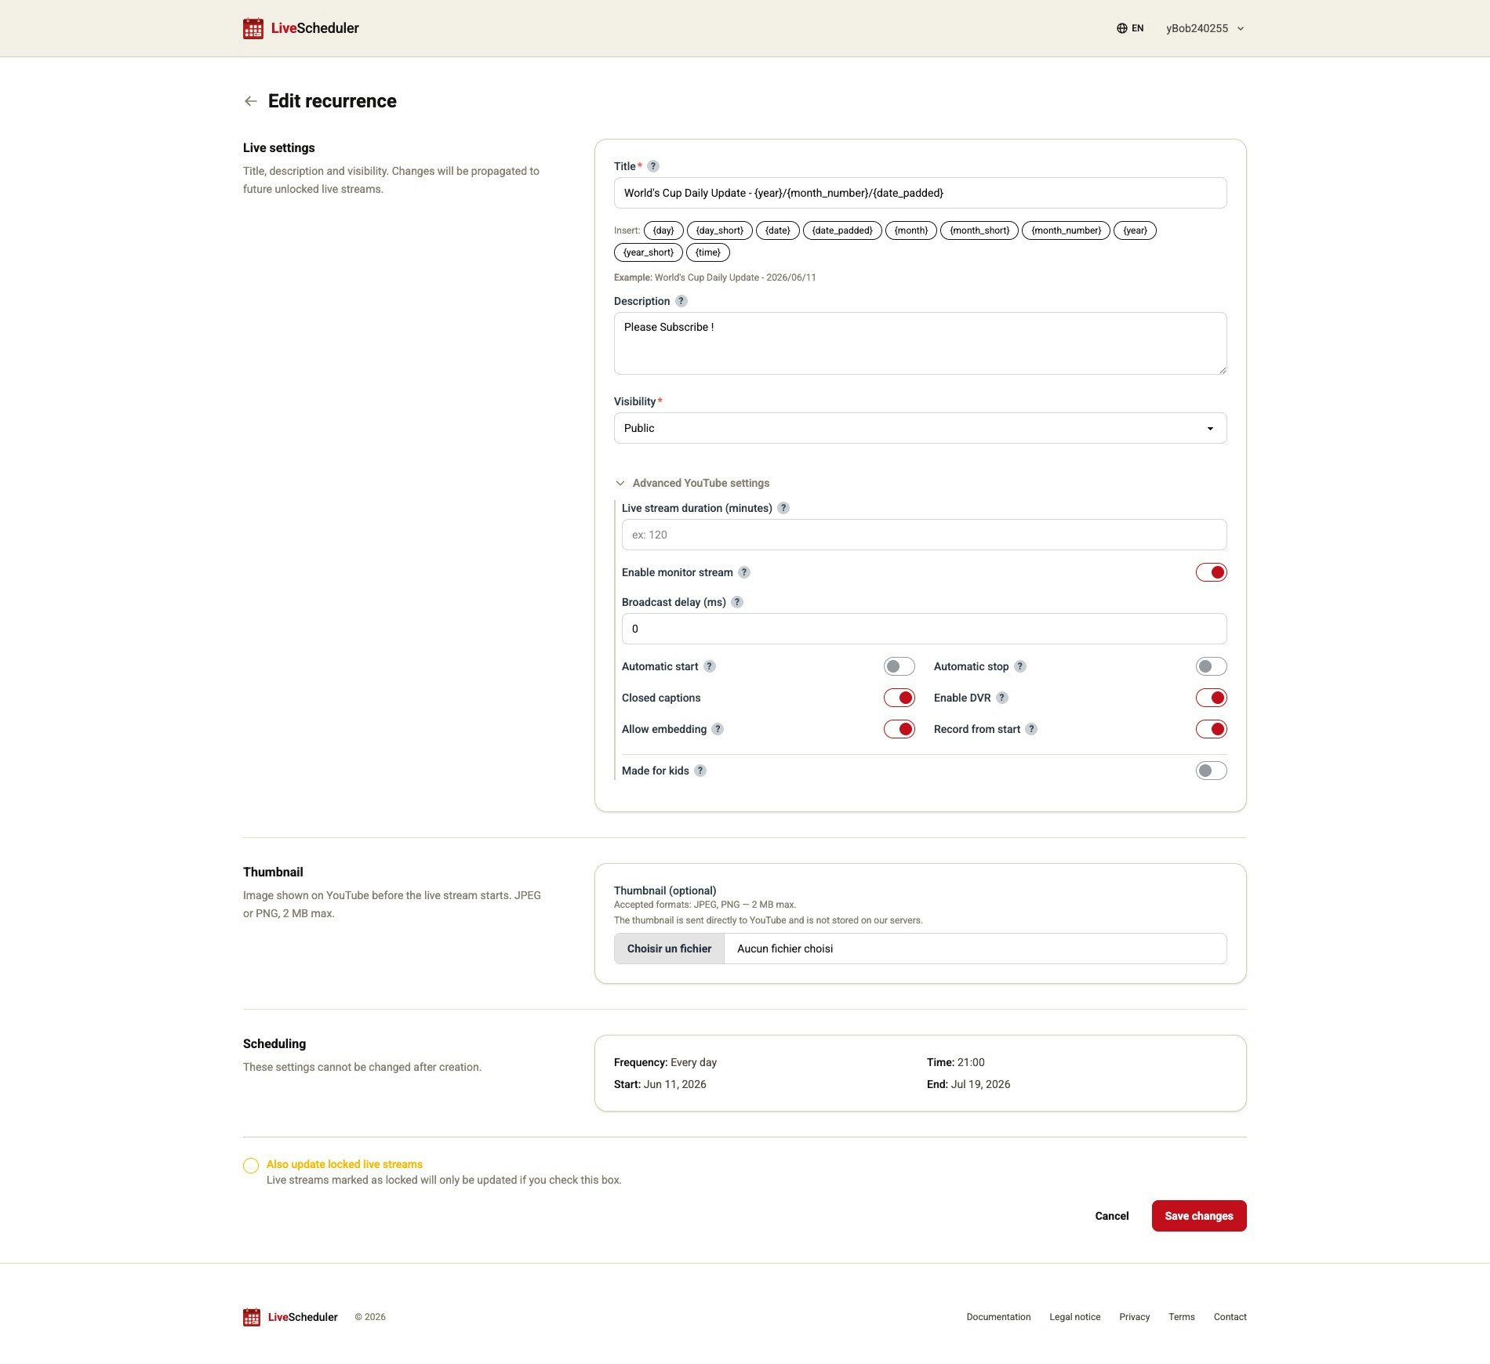1490x1364 pixels.
Task: Click Save changes button
Action: click(1199, 1216)
